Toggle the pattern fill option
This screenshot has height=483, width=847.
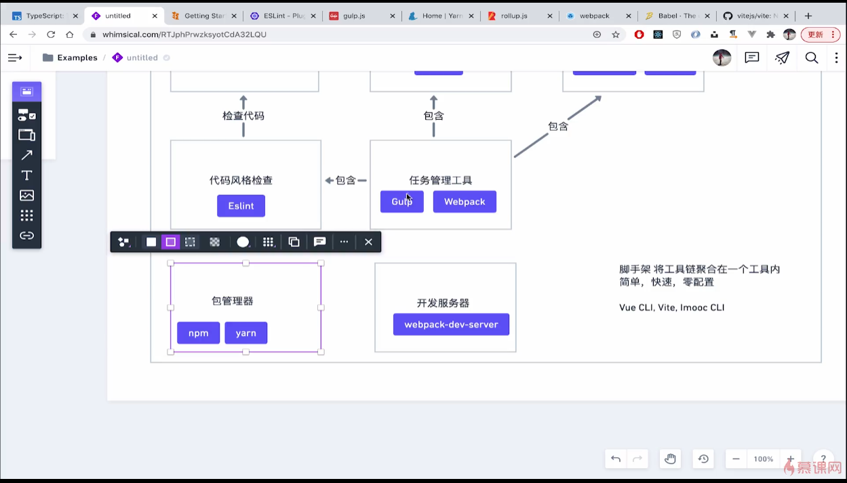214,242
